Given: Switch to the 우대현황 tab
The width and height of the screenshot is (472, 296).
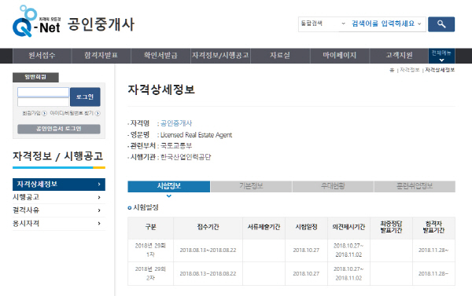Looking at the screenshot, I should pyautogui.click(x=333, y=186).
